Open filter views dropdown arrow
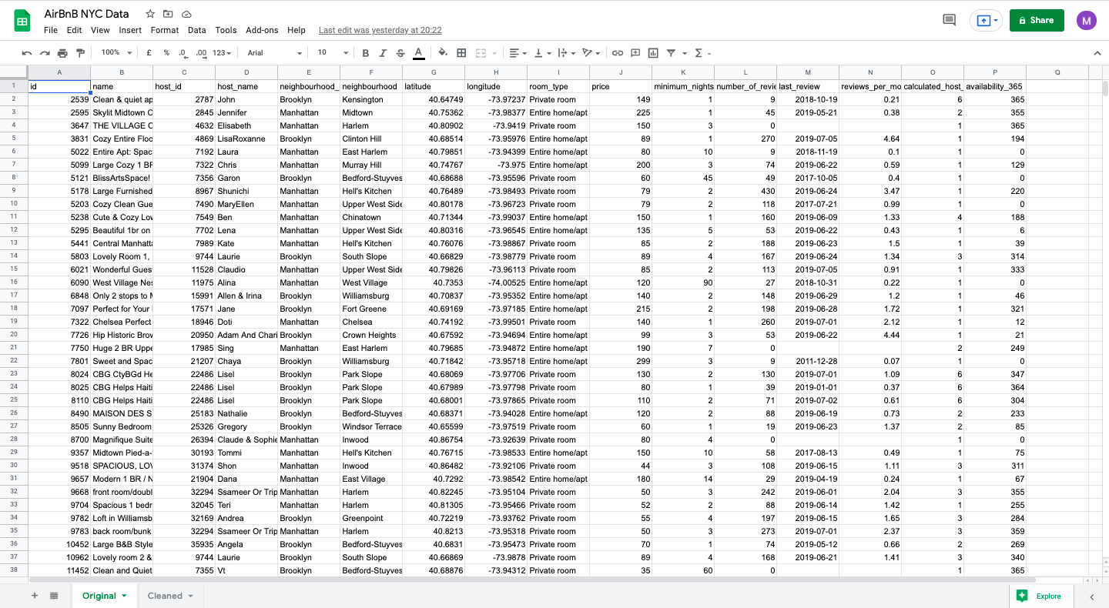The image size is (1109, 608). tap(685, 53)
